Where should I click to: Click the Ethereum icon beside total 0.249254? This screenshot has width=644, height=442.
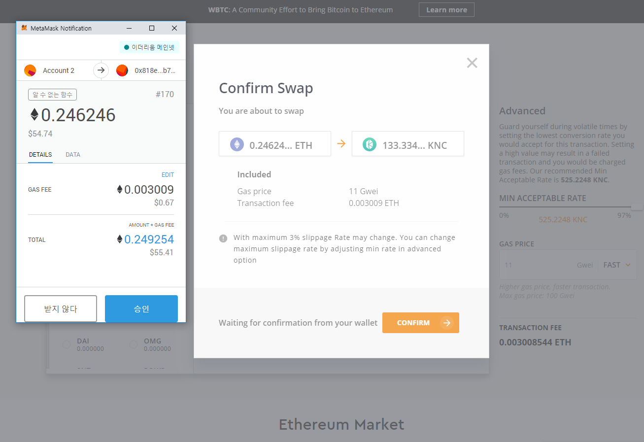pyautogui.click(x=119, y=239)
